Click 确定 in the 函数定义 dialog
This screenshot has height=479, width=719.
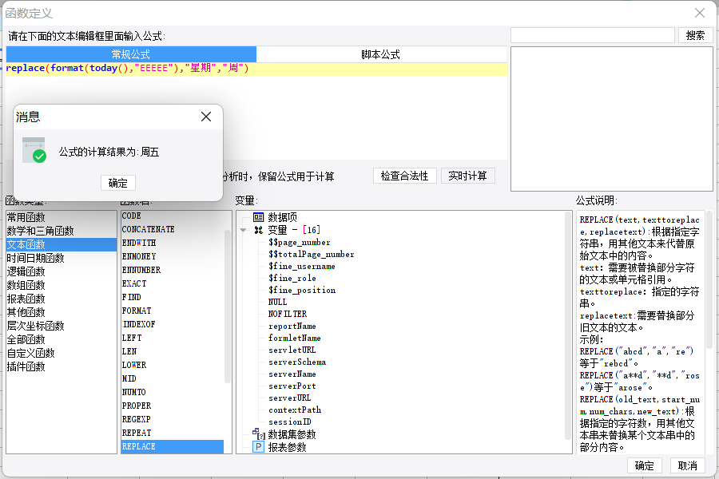click(x=644, y=465)
